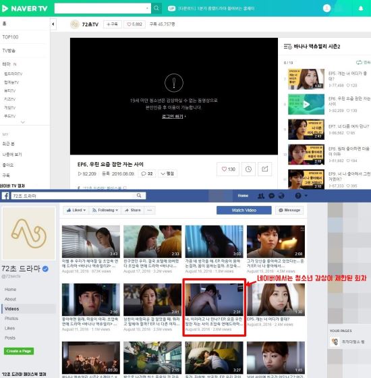Click the heart like button showing 130
Viewport: 371px width, 378px height.
coord(228,169)
